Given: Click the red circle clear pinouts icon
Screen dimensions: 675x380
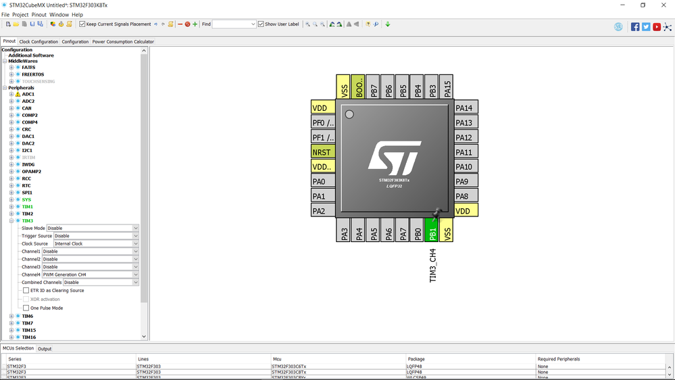Looking at the screenshot, I should (187, 24).
